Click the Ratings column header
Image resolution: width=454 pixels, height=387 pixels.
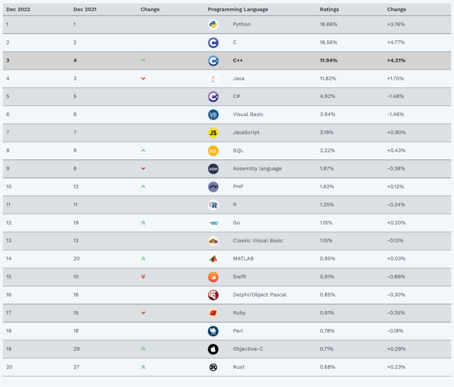329,9
